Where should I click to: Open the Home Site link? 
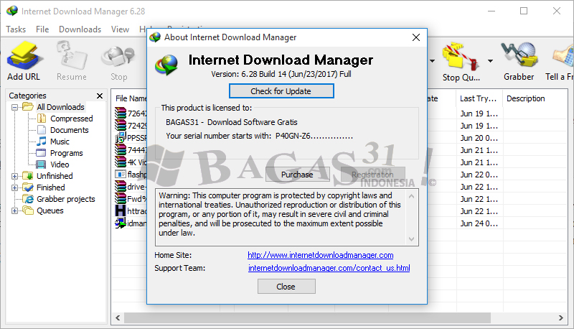click(320, 255)
